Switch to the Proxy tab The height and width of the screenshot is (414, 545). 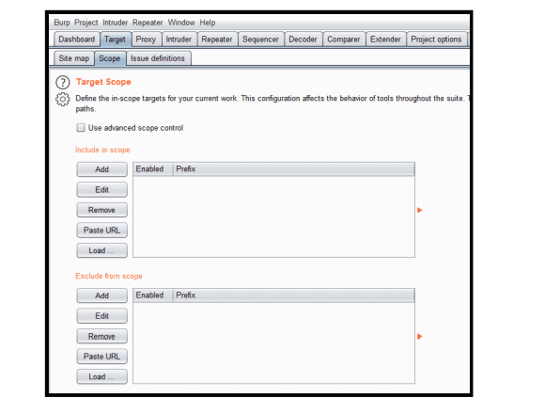click(x=146, y=40)
